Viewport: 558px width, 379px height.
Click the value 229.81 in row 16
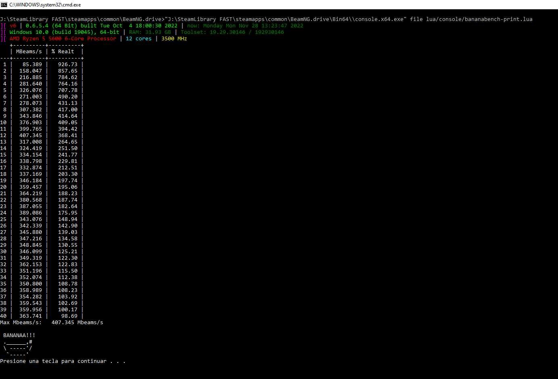(68, 161)
